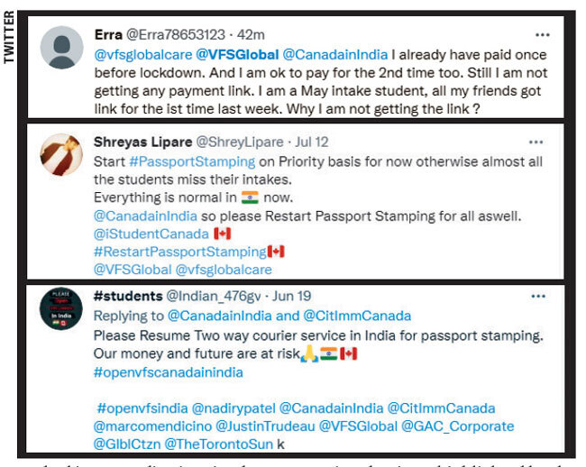Open more options on Erra's tweet
The image size is (586, 467).
(542, 35)
